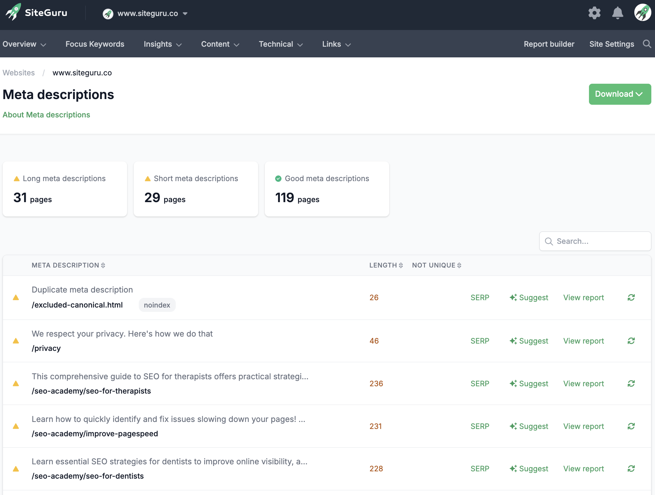This screenshot has height=495, width=655.
Task: Click SiteGuru rocket logo
Action: pos(13,12)
